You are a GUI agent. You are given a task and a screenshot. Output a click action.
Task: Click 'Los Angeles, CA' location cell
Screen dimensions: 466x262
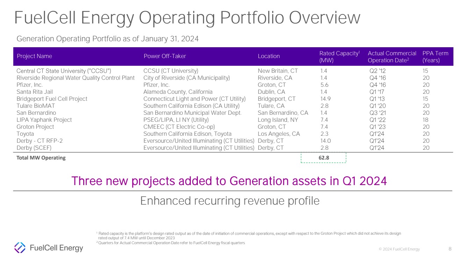tap(279, 134)
